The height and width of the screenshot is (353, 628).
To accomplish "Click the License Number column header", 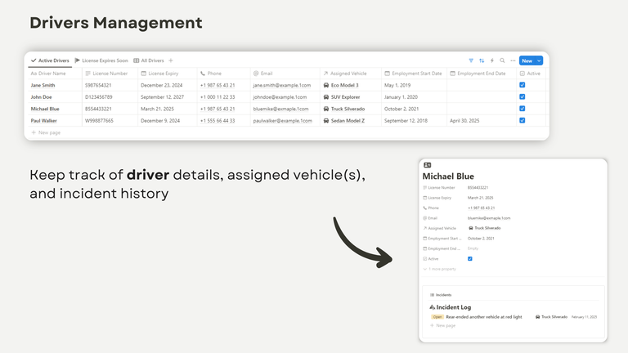I will (x=106, y=74).
